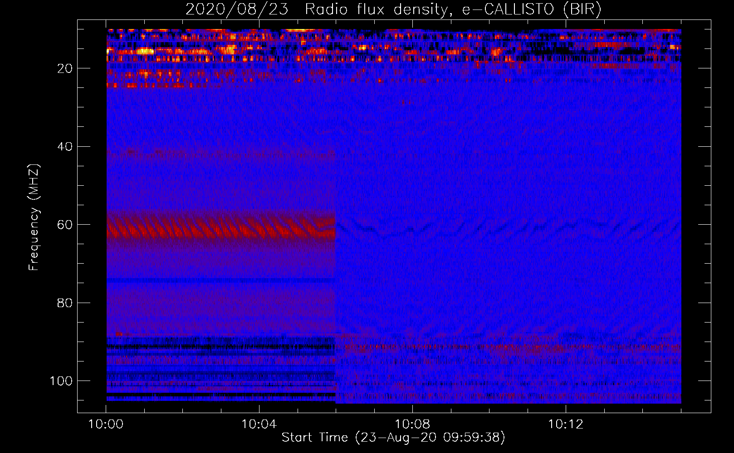Image resolution: width=734 pixels, height=453 pixels.
Task: Click the '10:00' time tick label
Action: tap(106, 424)
